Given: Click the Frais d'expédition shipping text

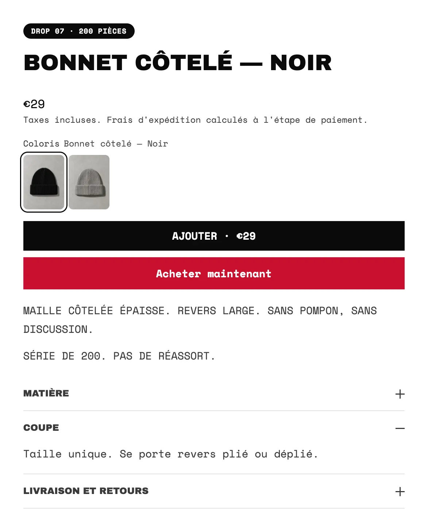Looking at the screenshot, I should 237,120.
